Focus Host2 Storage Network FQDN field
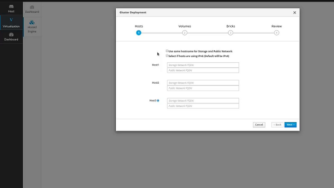 (203, 83)
